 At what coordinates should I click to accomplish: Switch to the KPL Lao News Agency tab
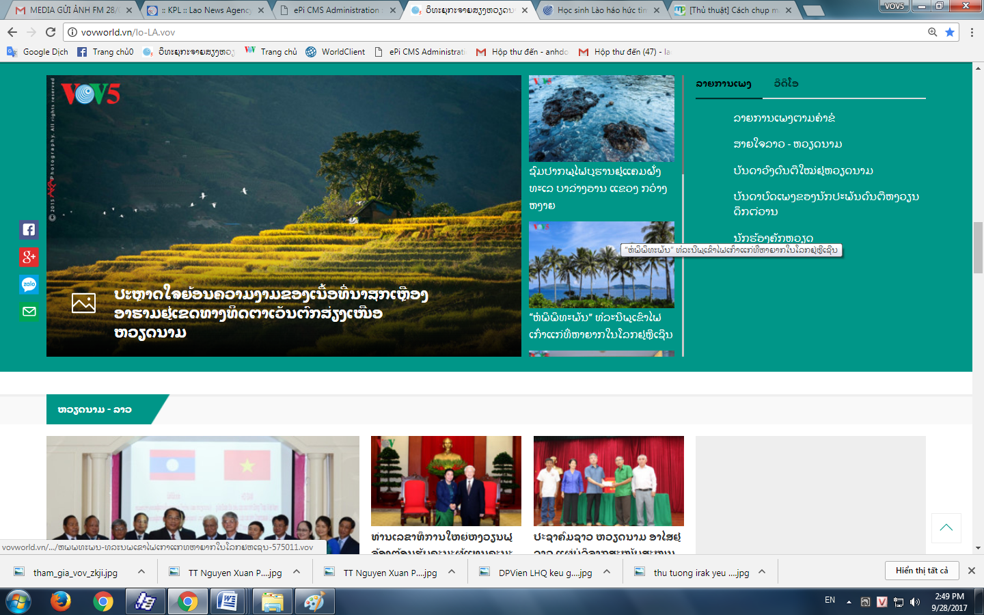(x=205, y=10)
